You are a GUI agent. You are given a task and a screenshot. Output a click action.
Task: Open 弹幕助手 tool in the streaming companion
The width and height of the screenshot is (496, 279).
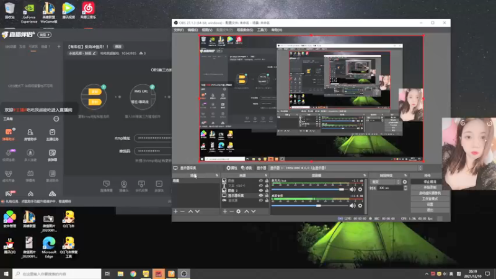(9, 135)
